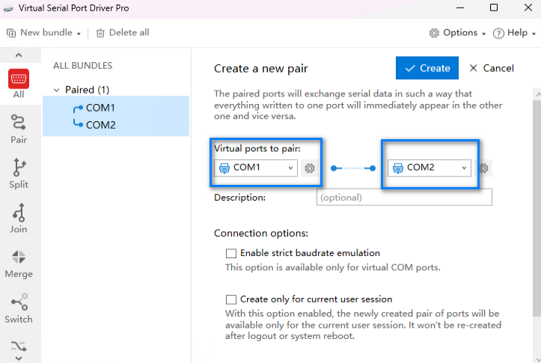Click the scrollbar up arrow
This screenshot has height=363, width=541.
point(537,94)
